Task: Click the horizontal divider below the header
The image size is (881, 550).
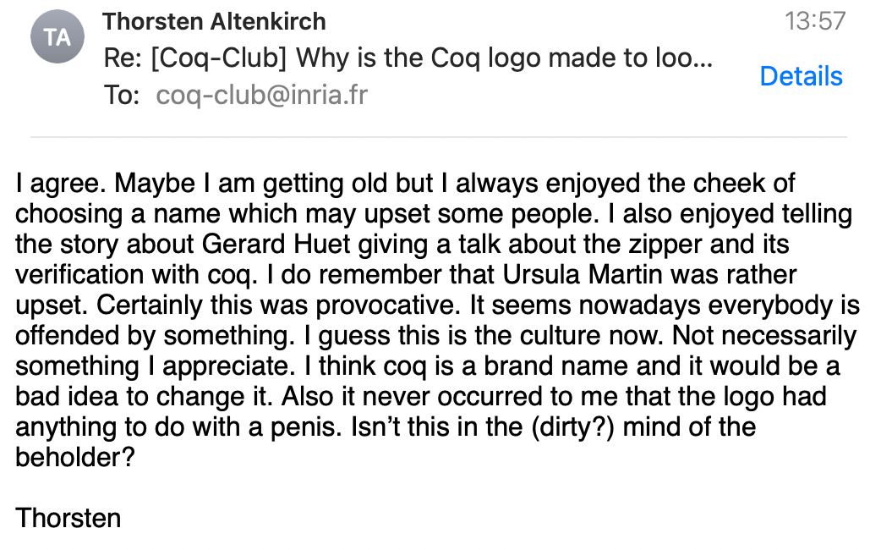Action: pos(438,137)
